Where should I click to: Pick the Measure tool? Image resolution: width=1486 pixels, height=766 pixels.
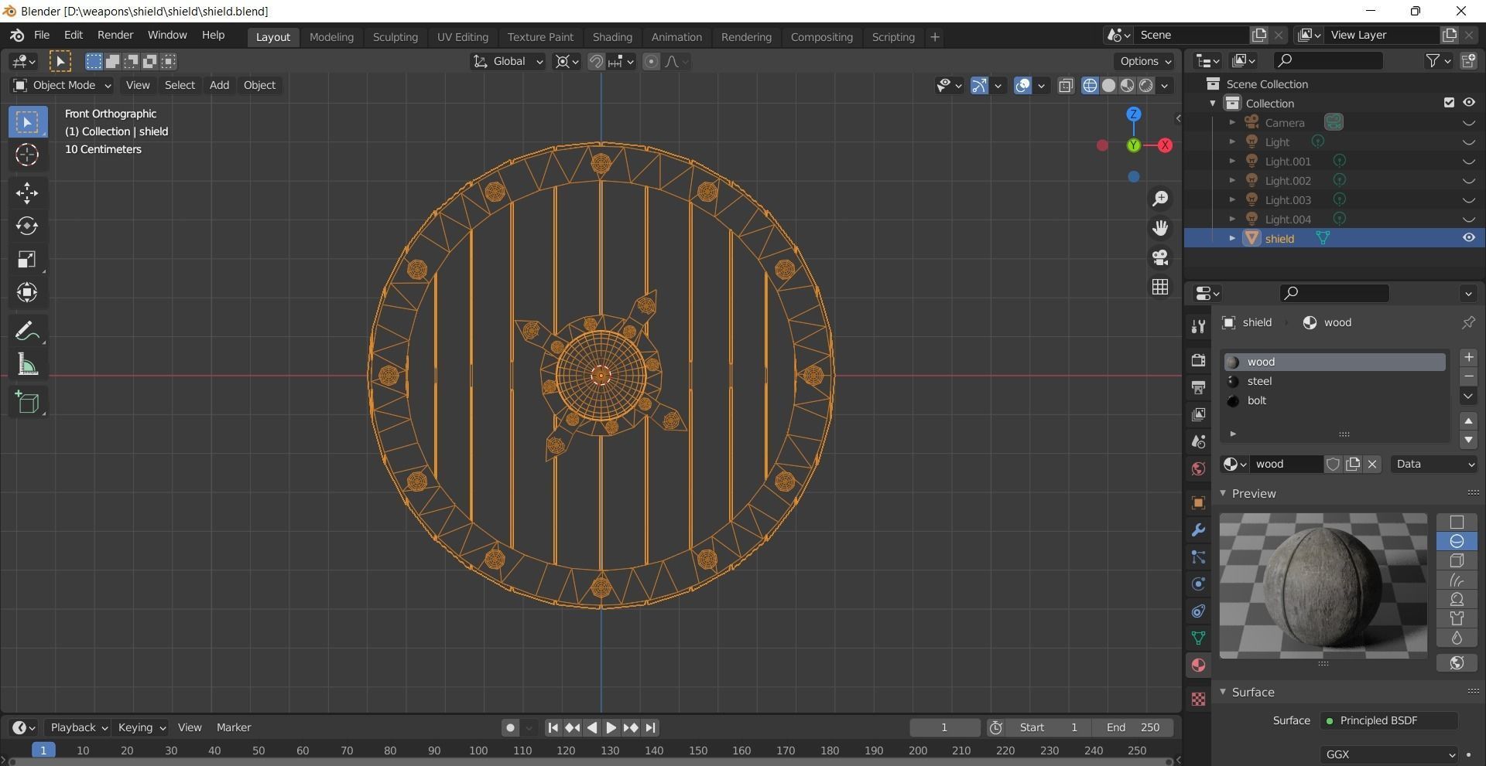[x=27, y=364]
